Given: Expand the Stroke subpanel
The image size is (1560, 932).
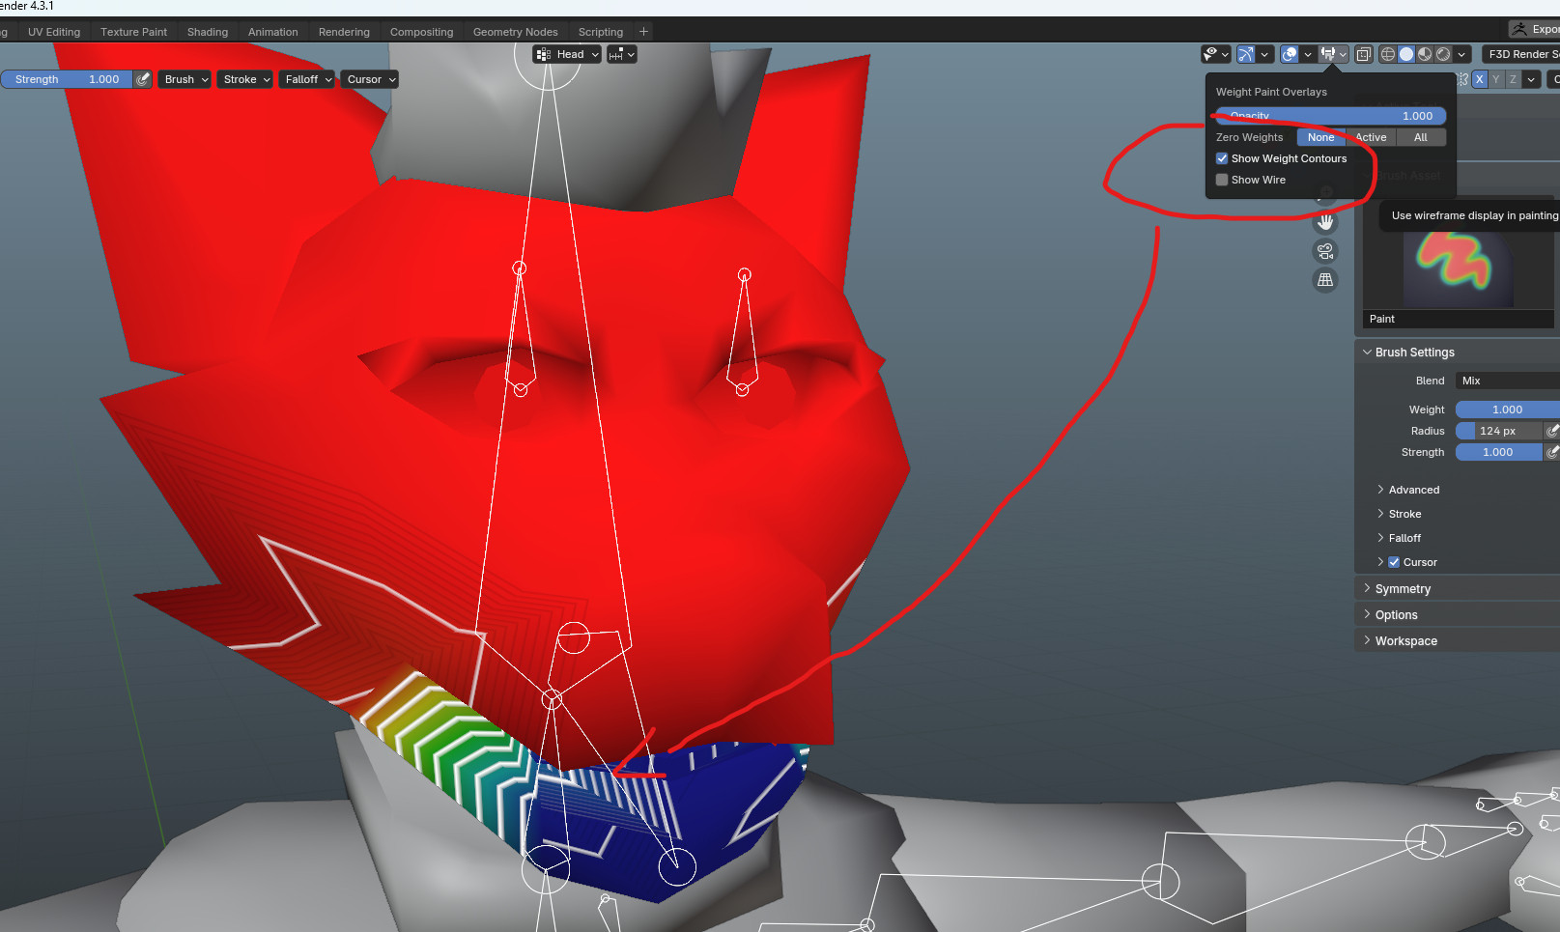Looking at the screenshot, I should click(1399, 514).
